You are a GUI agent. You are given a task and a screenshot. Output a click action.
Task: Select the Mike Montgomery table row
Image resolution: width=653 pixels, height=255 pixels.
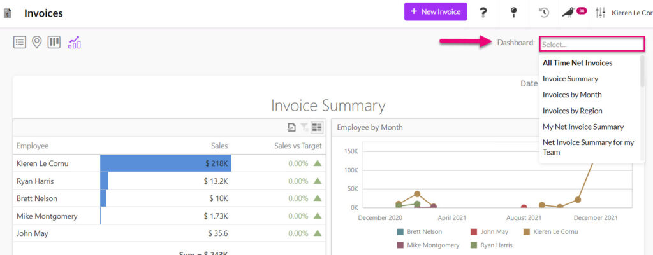point(170,216)
